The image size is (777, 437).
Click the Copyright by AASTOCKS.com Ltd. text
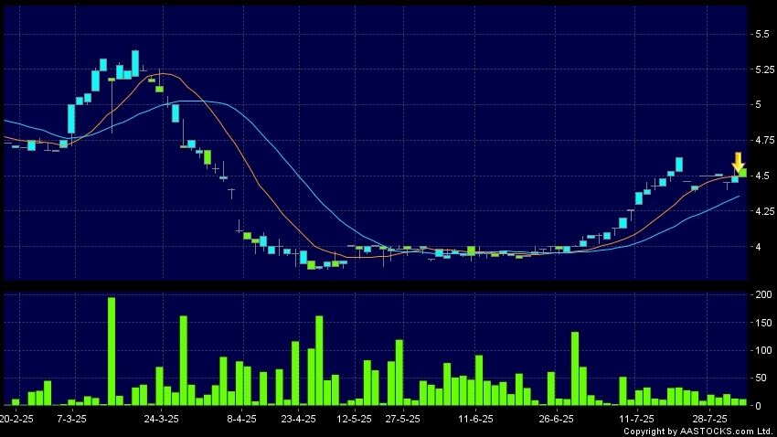click(x=697, y=432)
